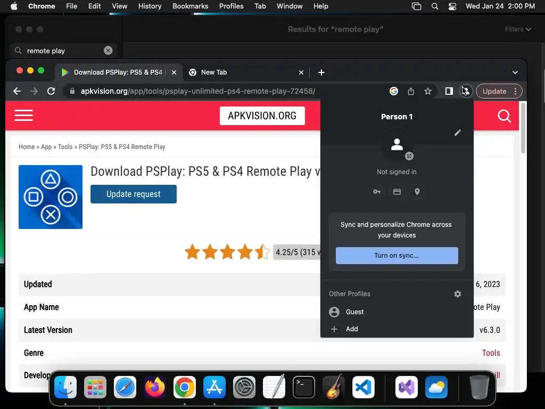Open Finder from the dock
The width and height of the screenshot is (545, 409).
coord(65,387)
